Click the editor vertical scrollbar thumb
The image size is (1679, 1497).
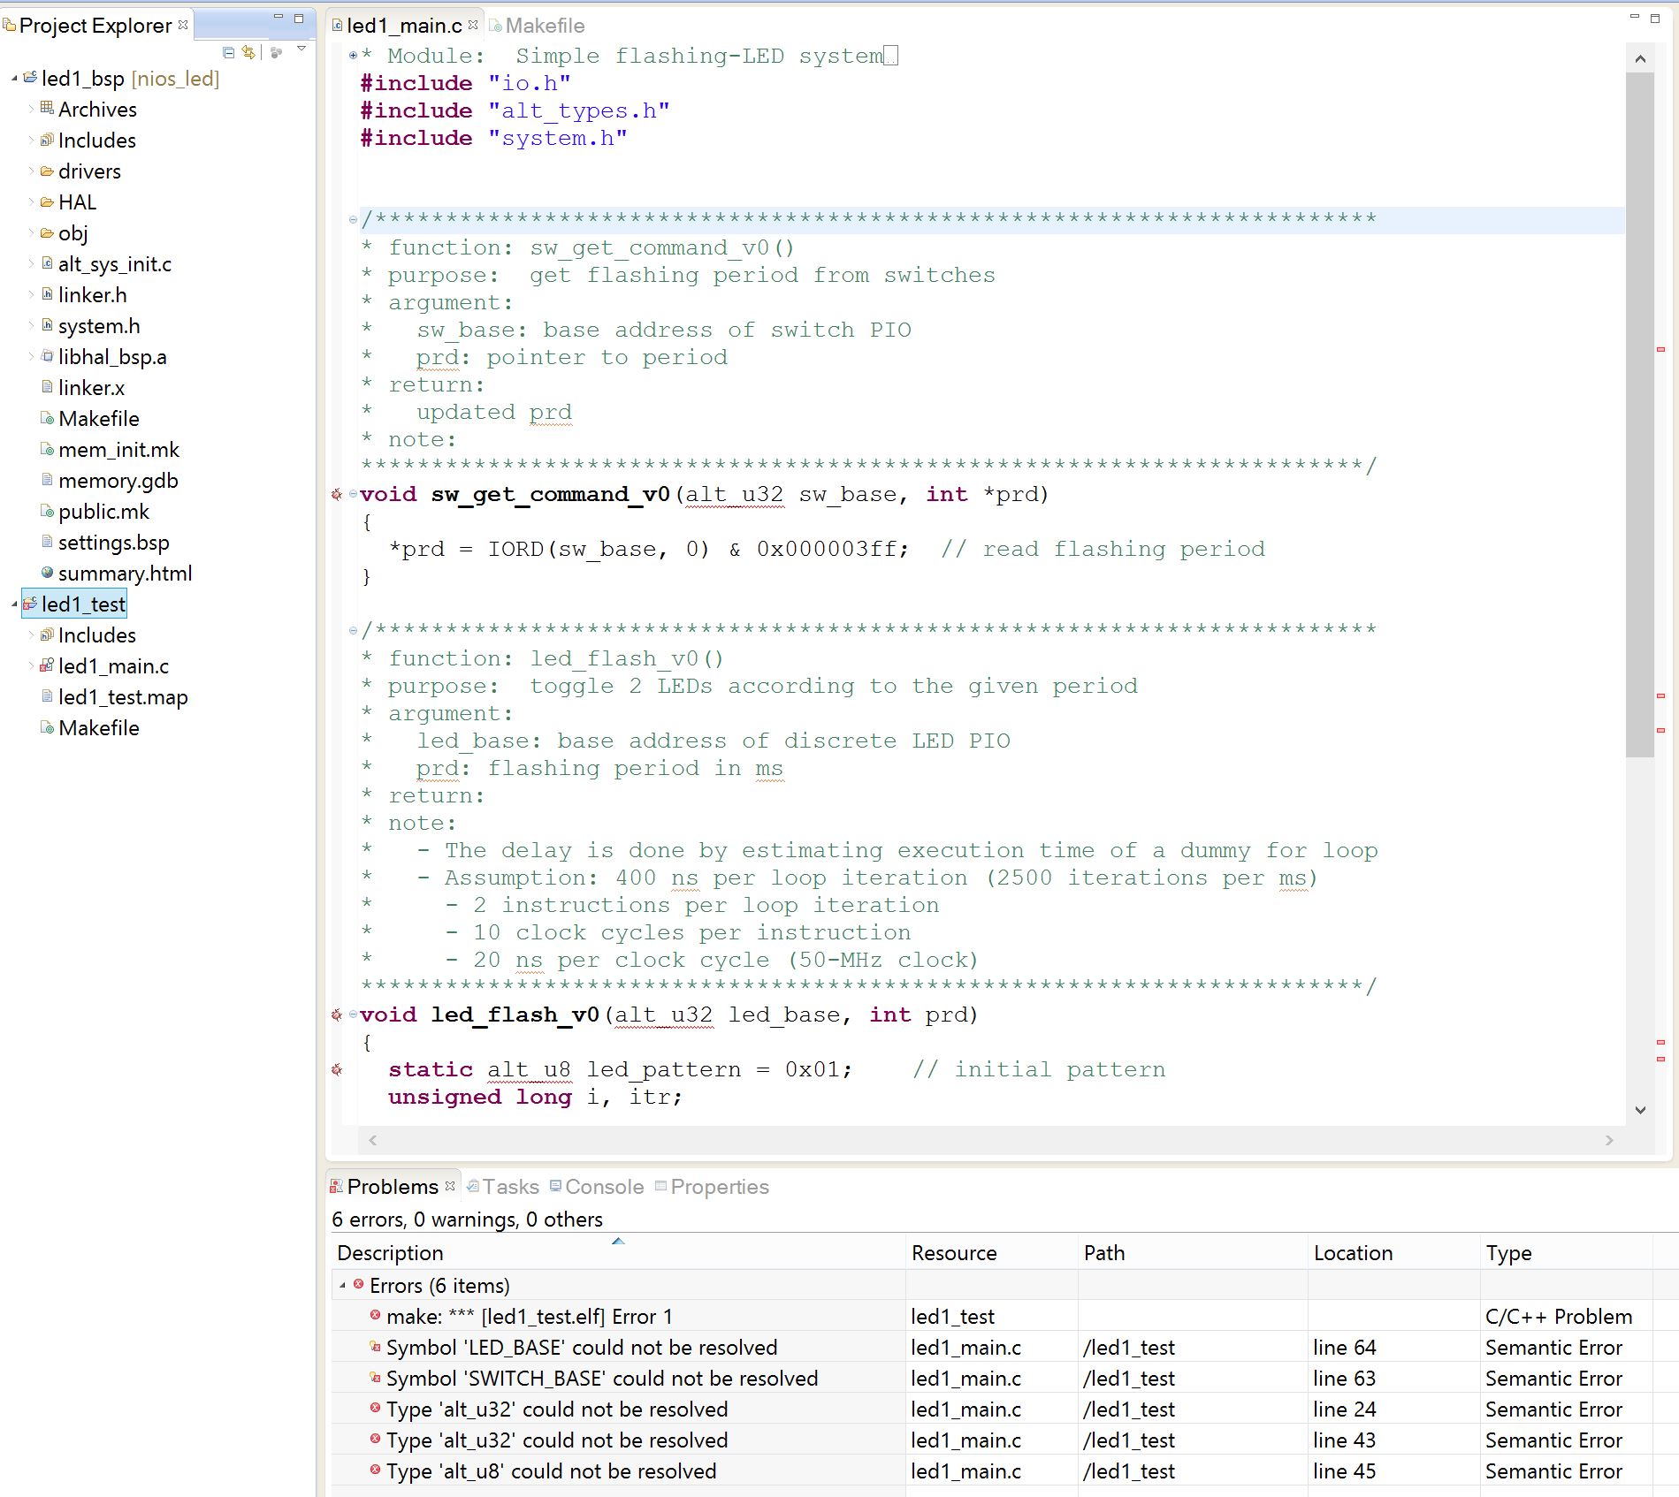pyautogui.click(x=1640, y=414)
